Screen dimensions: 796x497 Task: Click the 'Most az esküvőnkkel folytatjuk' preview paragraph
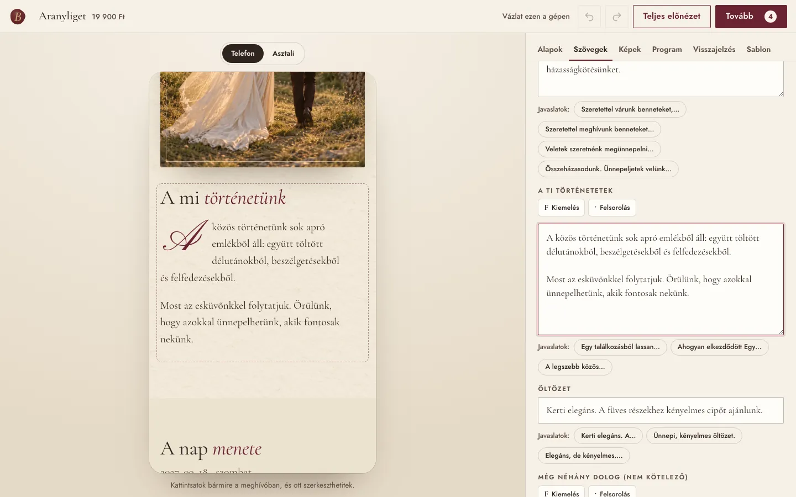point(250,322)
